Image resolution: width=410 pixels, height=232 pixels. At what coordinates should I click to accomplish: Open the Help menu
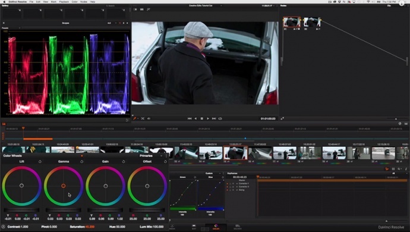click(x=93, y=2)
